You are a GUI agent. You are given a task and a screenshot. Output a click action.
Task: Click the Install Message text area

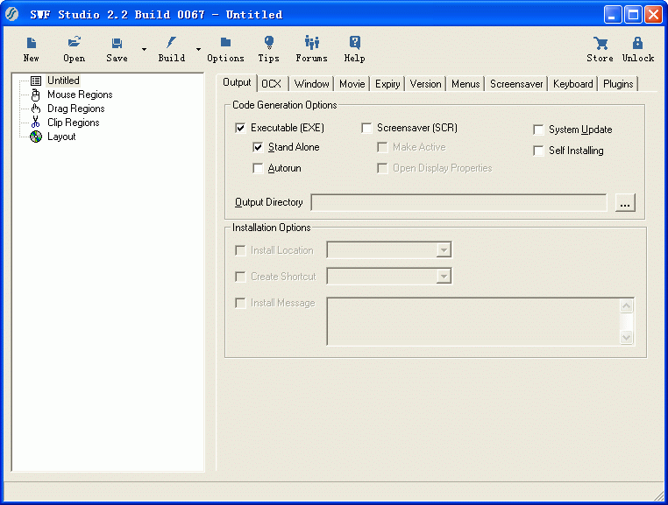(x=473, y=321)
